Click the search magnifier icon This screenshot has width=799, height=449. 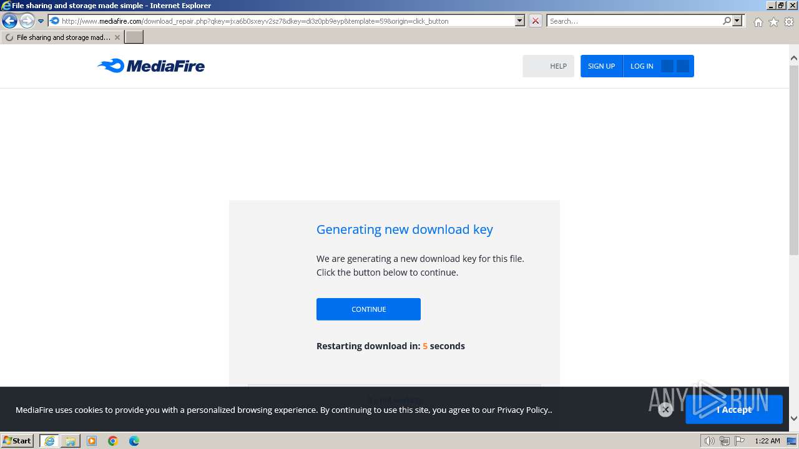(x=727, y=21)
